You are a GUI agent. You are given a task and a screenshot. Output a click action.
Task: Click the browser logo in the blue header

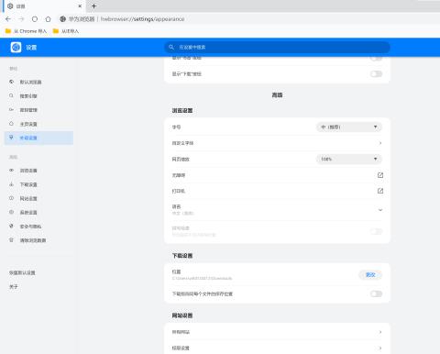click(16, 48)
